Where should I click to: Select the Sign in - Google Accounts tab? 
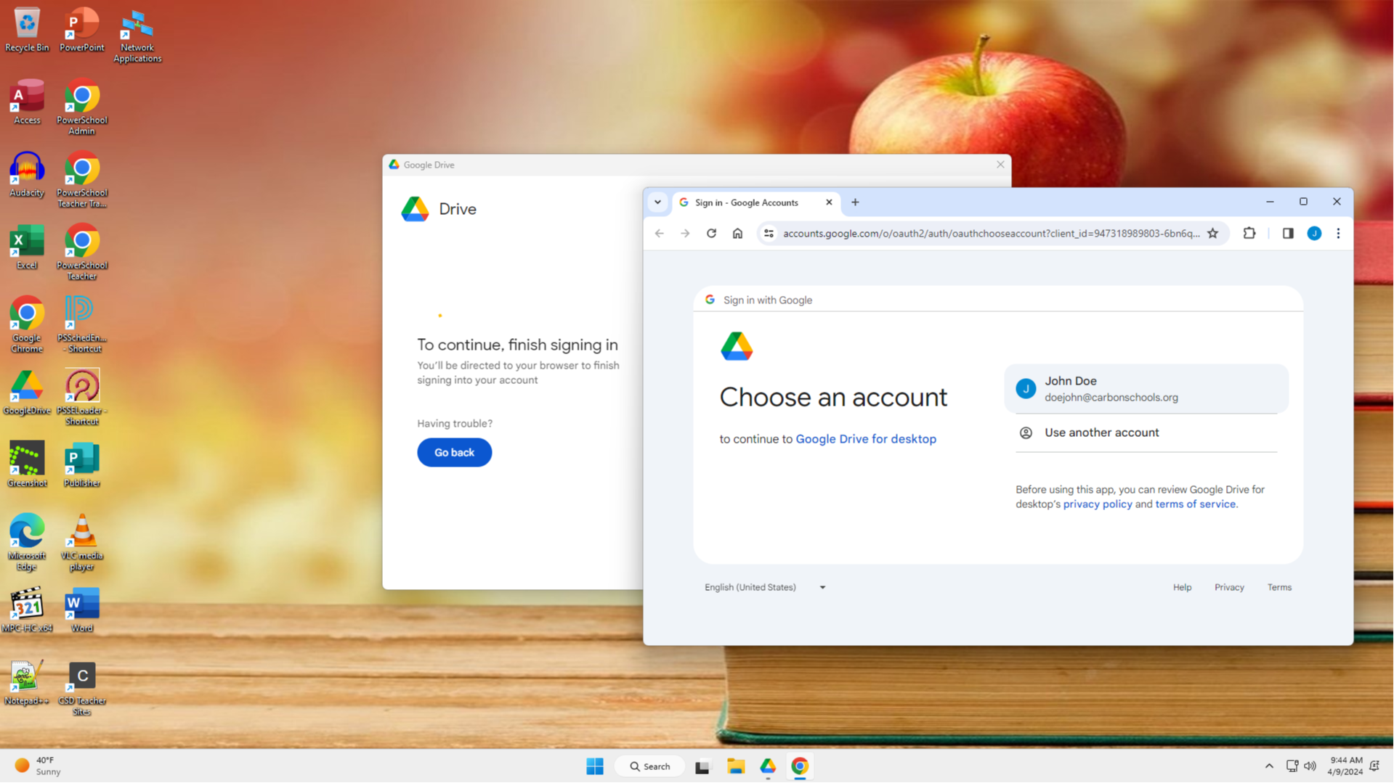pos(756,202)
